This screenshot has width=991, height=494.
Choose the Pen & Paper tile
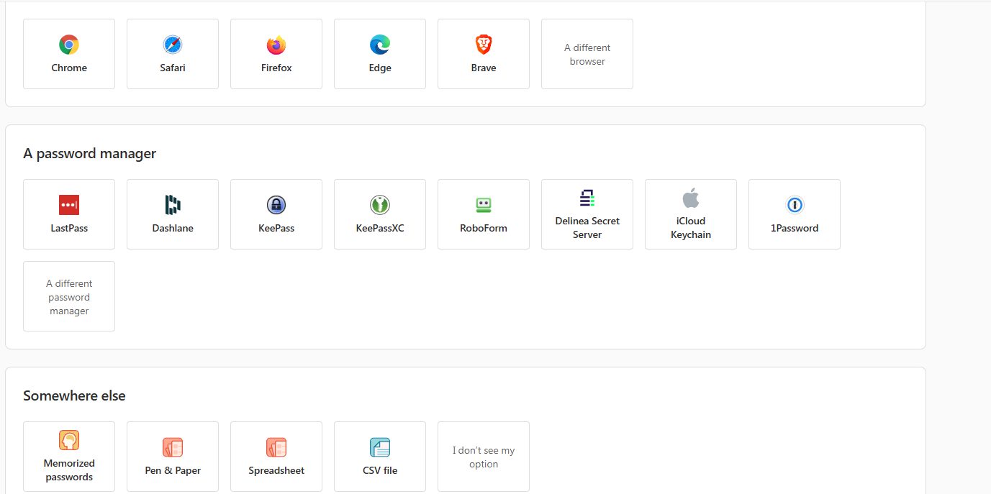coord(173,457)
